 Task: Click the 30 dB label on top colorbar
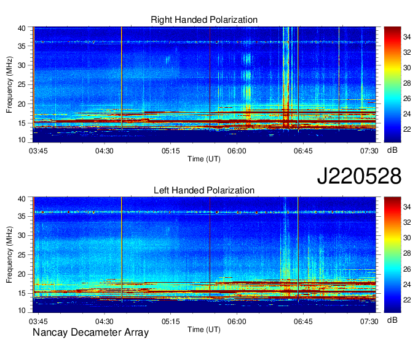point(407,68)
